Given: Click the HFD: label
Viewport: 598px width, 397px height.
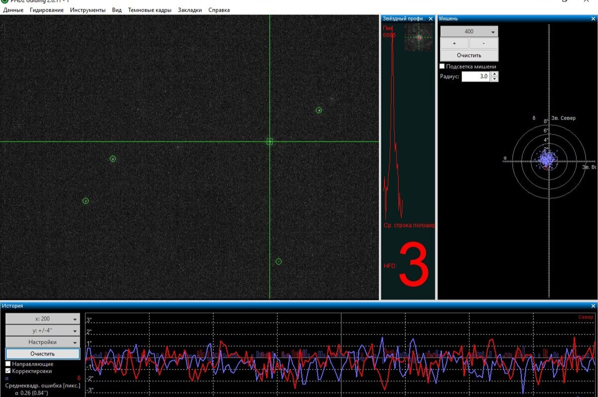Looking at the screenshot, I should point(390,266).
